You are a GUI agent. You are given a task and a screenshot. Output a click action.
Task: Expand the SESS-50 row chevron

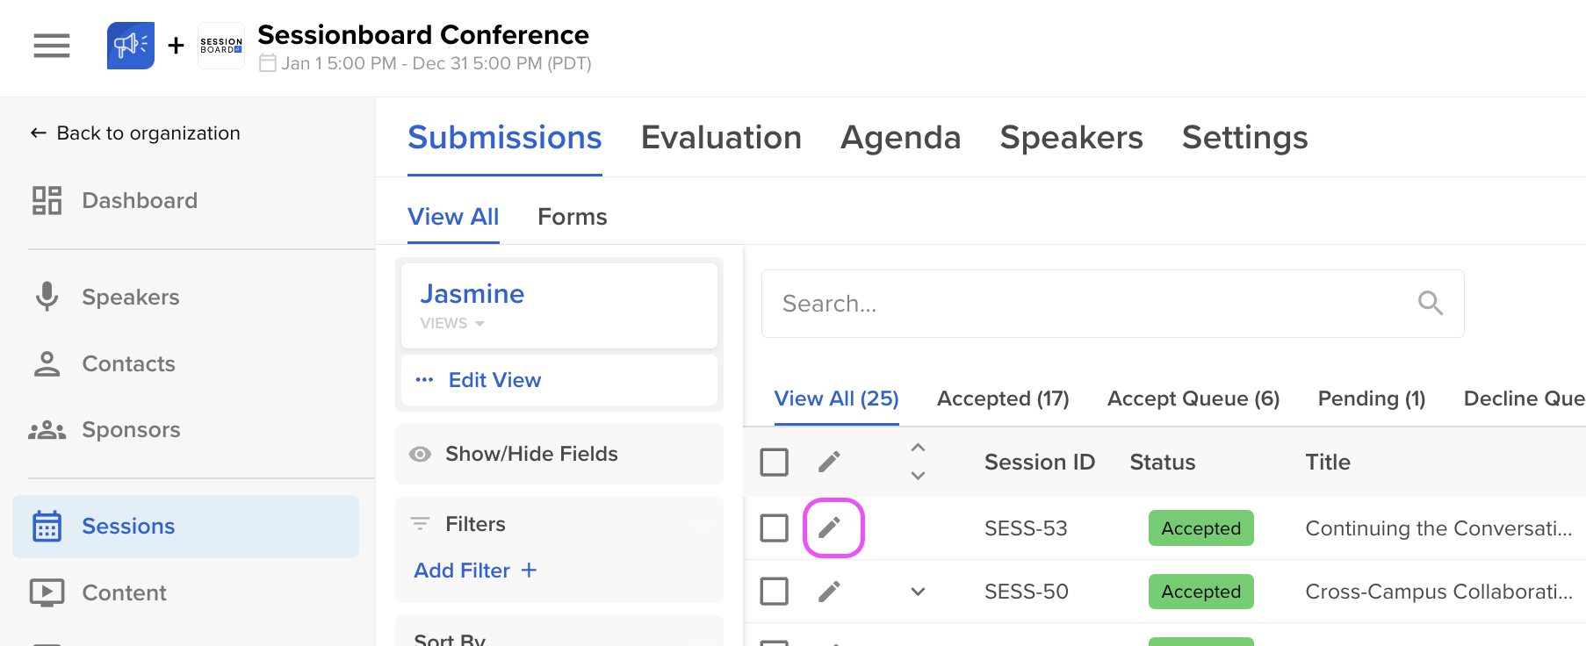pos(918,592)
